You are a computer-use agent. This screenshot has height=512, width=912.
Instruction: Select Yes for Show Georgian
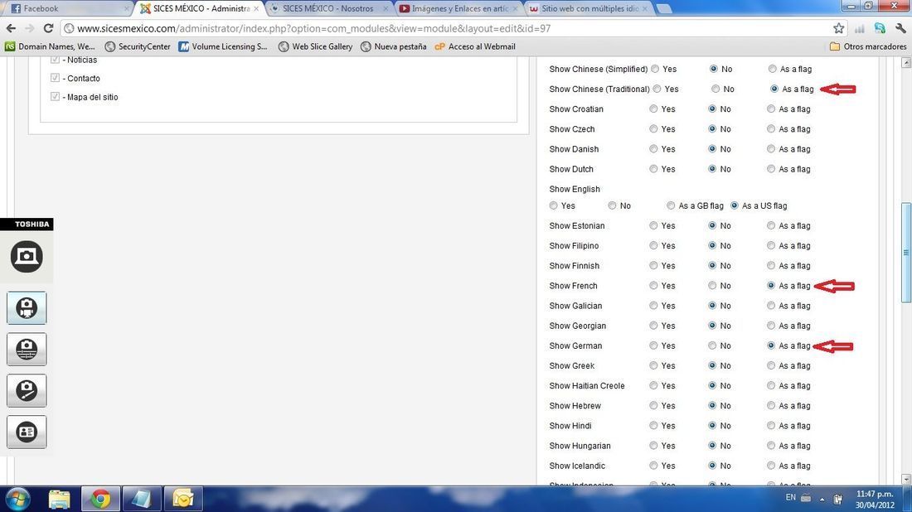tap(653, 326)
